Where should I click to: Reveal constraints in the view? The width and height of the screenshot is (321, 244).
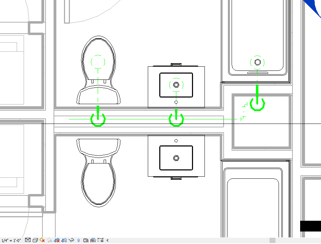click(101, 239)
